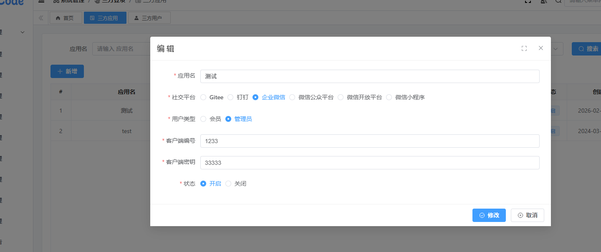Click the hamburger menu collapse icon

[x=41, y=1]
